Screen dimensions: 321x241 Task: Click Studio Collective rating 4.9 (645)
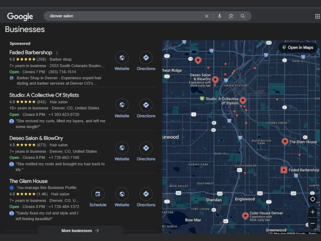click(28, 102)
